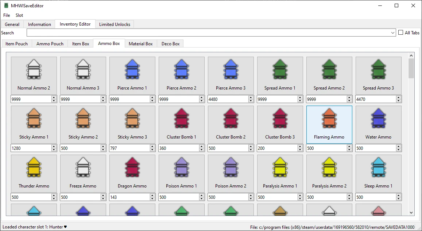Increase Sleep Ammo 1 quantity with up arrow

point(399,196)
